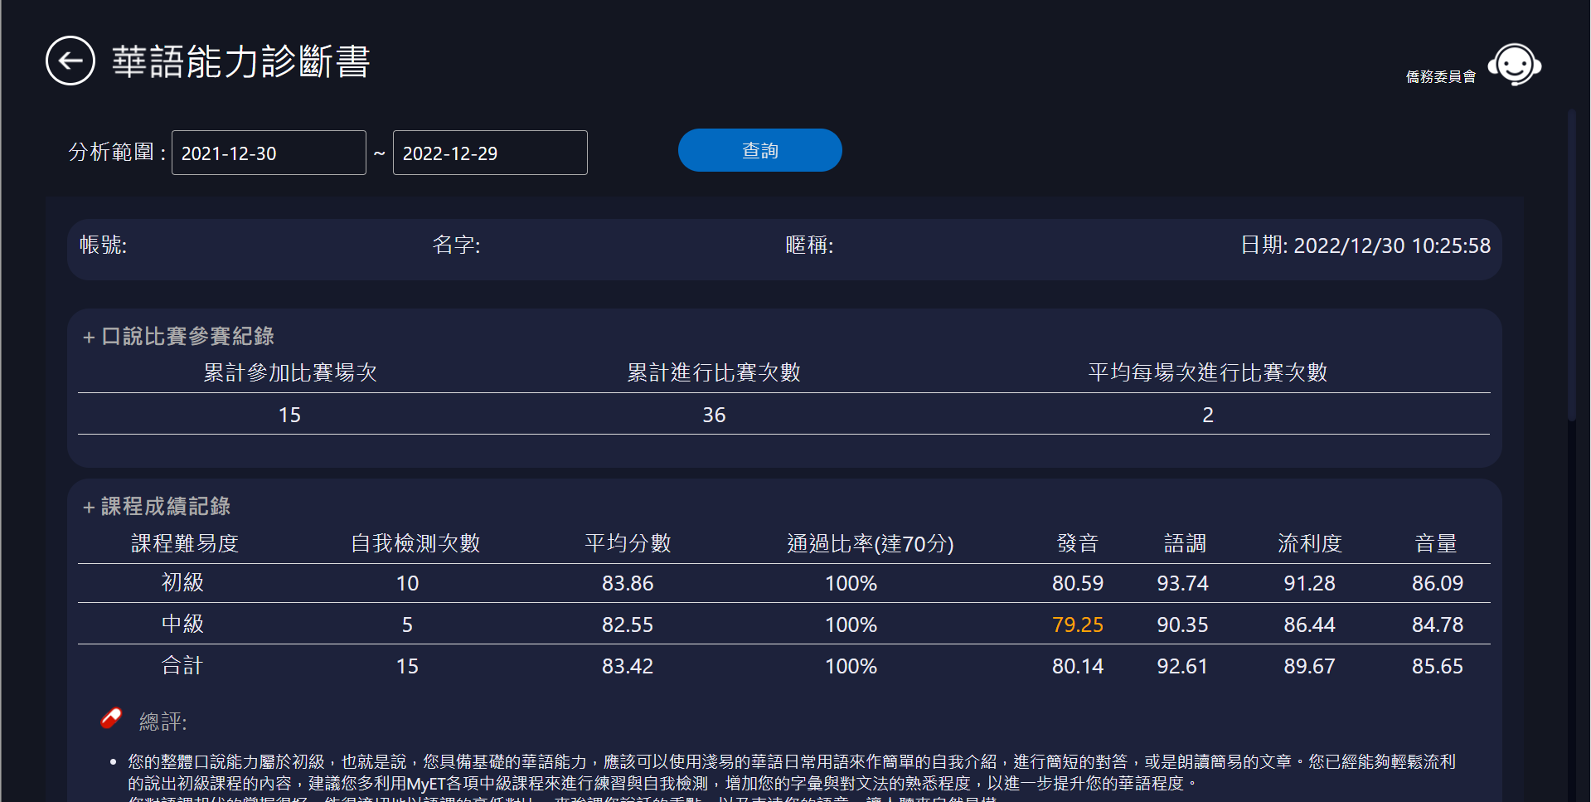1591x802 pixels.
Task: Collapse the 口說比賽參賽紀錄 section
Action: [x=89, y=337]
